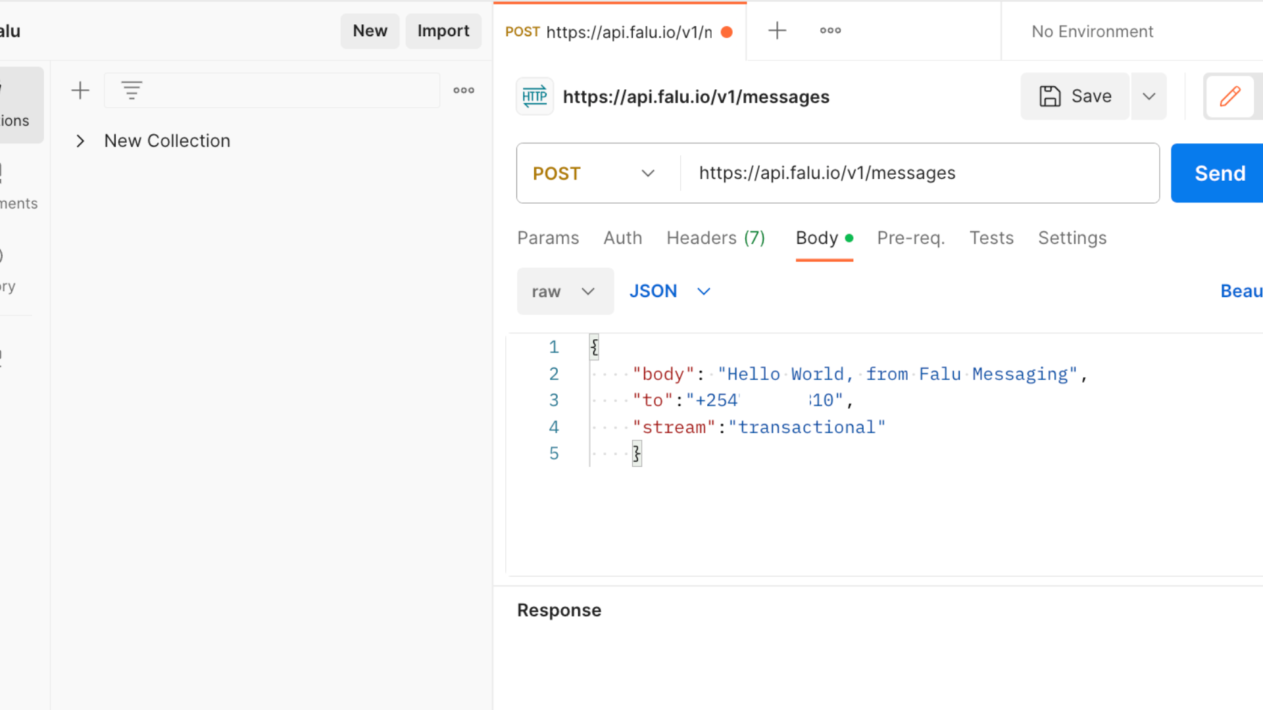Click the "body" key on line 2
Image resolution: width=1263 pixels, height=710 pixels.
[x=663, y=374]
